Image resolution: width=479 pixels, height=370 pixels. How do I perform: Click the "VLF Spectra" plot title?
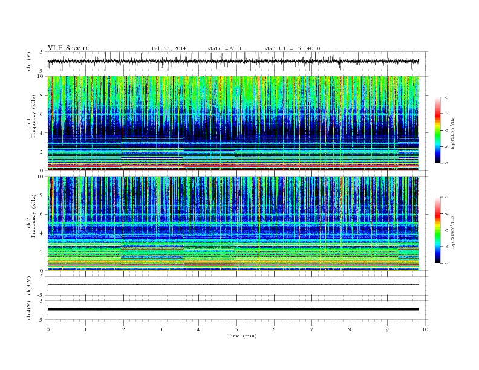(68, 48)
